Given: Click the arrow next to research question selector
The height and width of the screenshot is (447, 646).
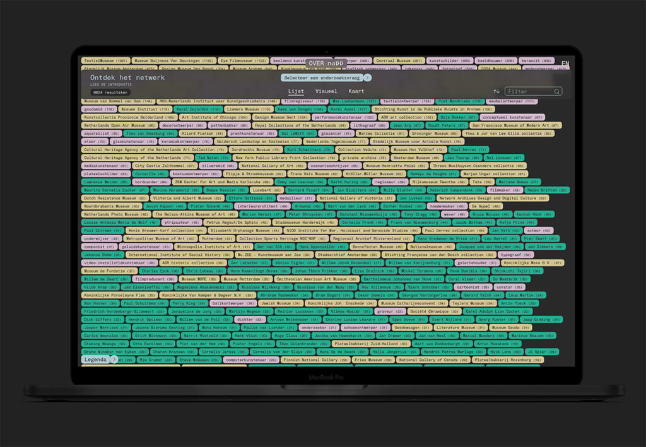Looking at the screenshot, I should (368, 78).
